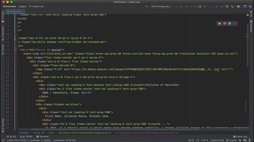Click the Git Update Project arrow icon

coord(217,6)
